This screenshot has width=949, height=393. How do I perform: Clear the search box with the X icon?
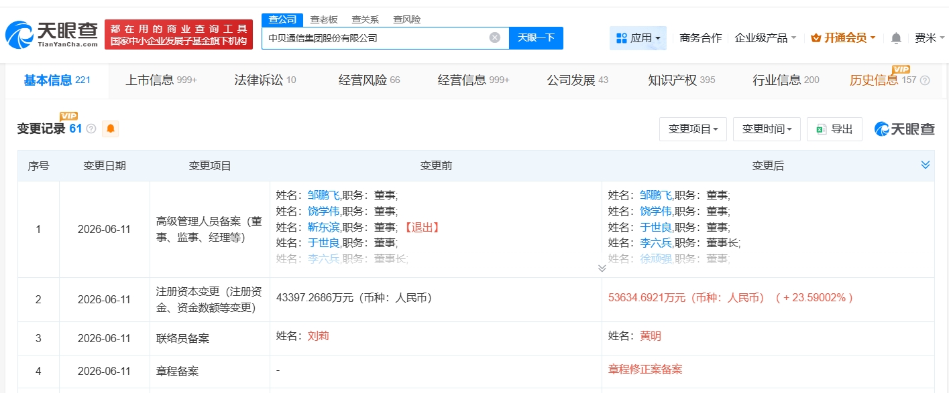tap(495, 37)
